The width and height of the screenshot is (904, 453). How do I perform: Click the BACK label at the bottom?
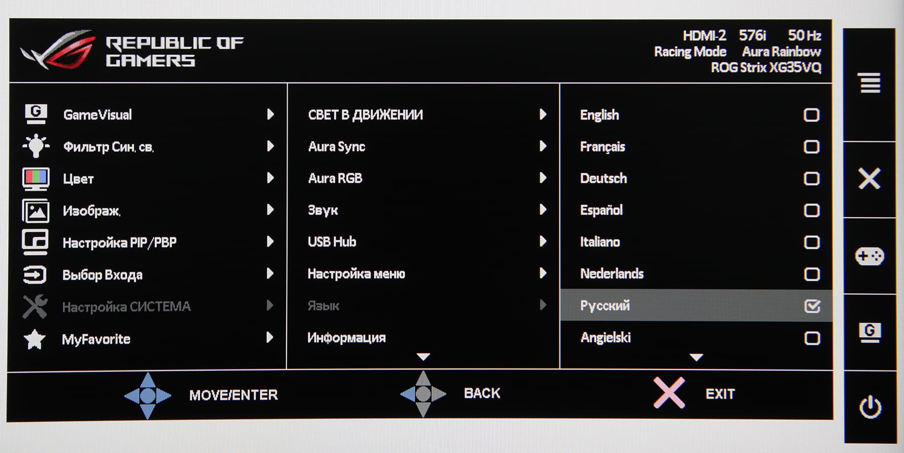pos(482,393)
